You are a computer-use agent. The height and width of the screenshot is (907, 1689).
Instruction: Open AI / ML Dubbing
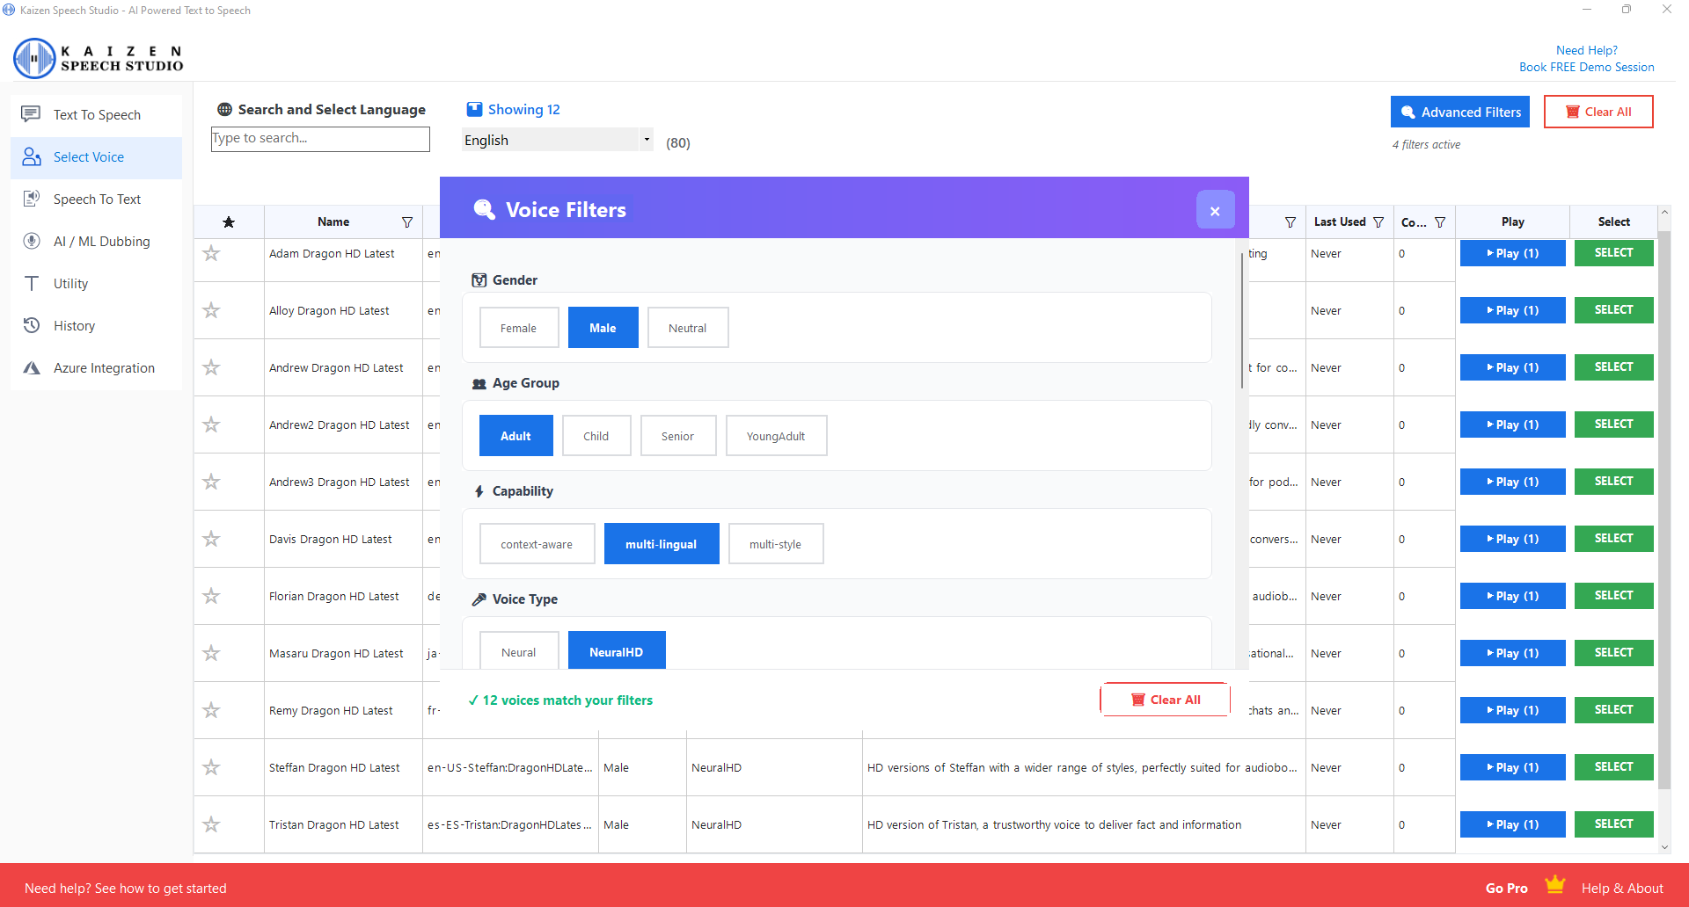click(100, 241)
